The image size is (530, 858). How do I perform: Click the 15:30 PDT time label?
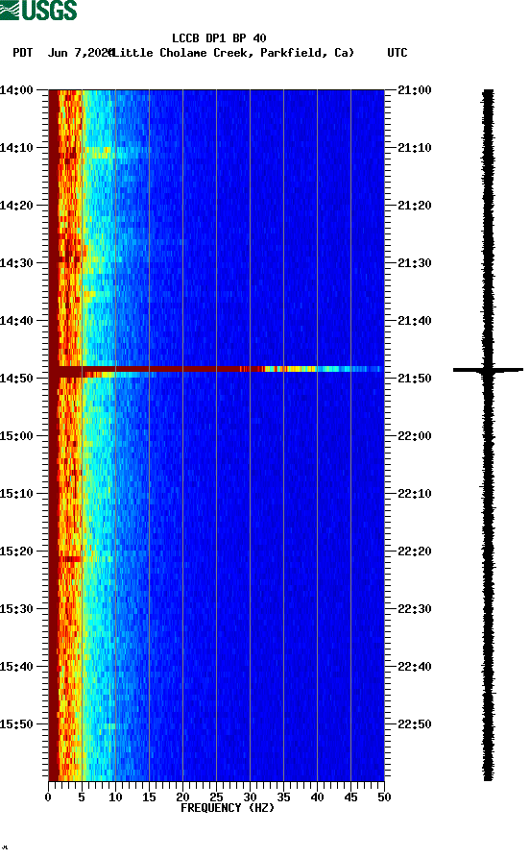coord(17,609)
